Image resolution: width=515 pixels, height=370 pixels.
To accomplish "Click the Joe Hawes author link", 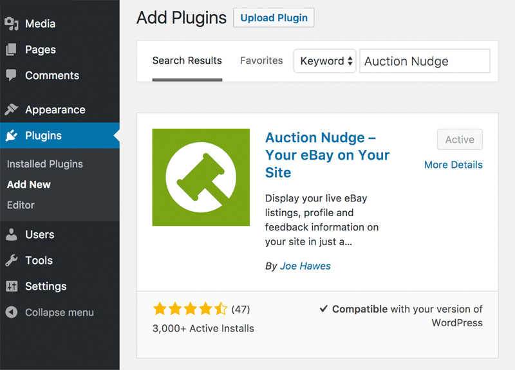I will pyautogui.click(x=305, y=266).
